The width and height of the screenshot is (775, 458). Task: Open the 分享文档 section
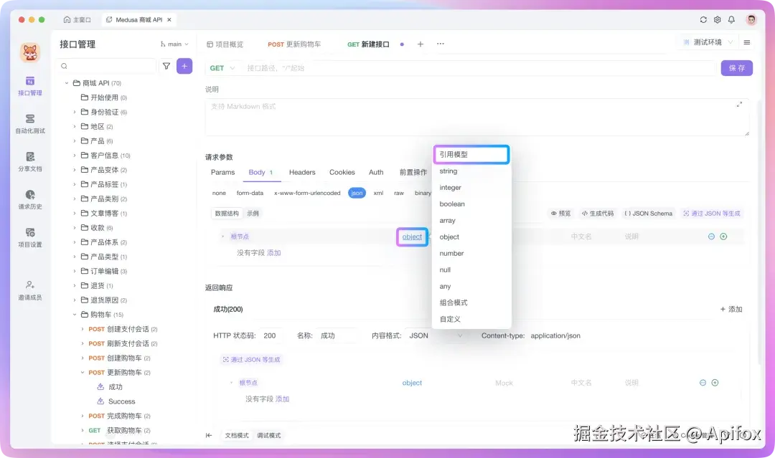tap(29, 163)
